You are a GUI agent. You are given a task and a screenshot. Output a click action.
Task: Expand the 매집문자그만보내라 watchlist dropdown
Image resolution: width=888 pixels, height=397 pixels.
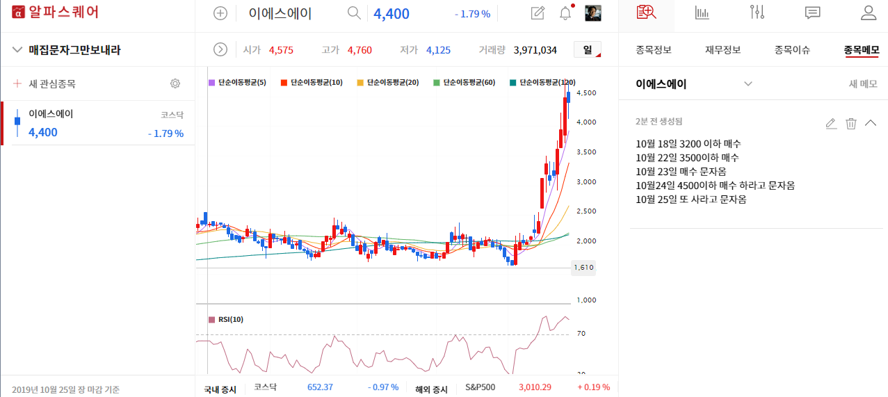(x=17, y=50)
